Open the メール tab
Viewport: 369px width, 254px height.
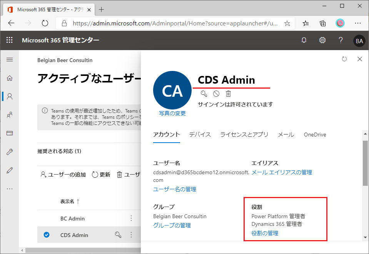point(286,135)
